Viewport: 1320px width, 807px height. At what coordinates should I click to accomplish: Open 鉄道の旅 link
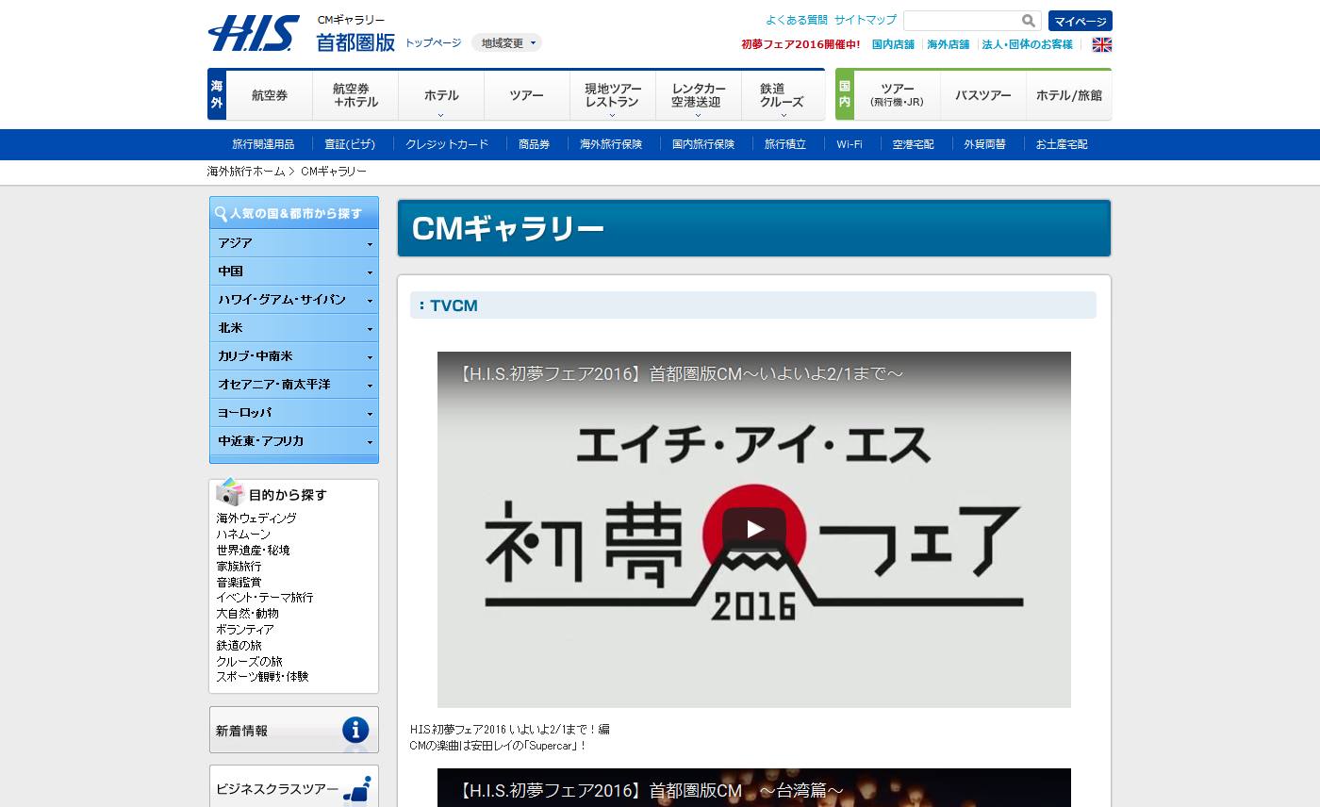point(239,646)
